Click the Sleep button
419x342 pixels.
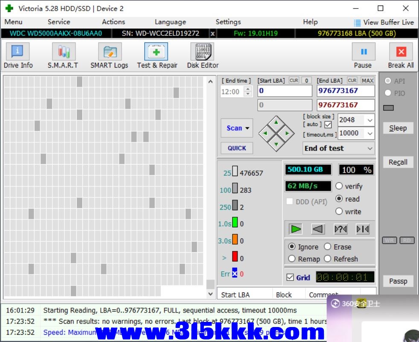click(x=398, y=128)
